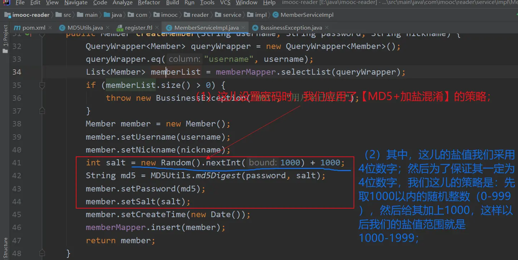This screenshot has width=518, height=260.
Task: Open the Structure tool window
Action: coord(5,248)
